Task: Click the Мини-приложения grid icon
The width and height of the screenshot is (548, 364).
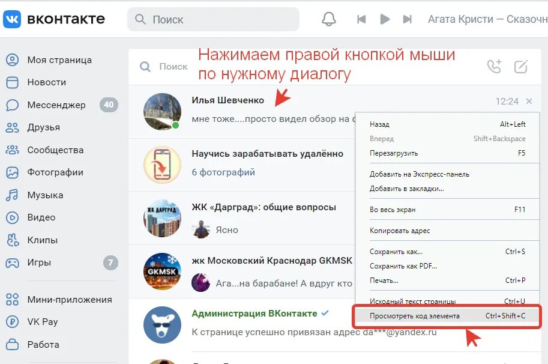Action: 12,300
